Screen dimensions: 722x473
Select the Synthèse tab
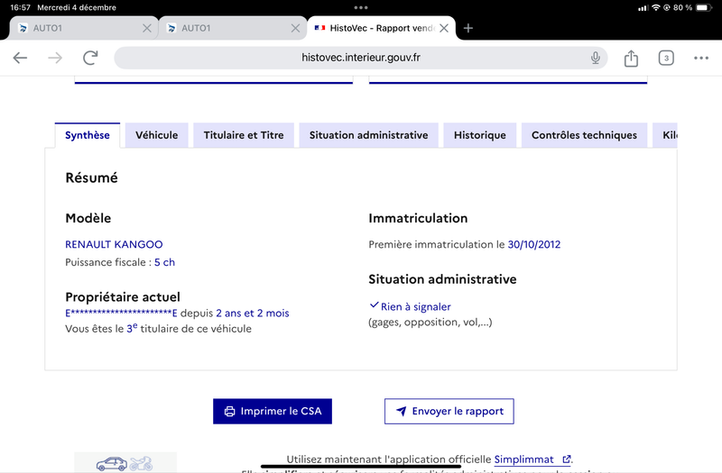pyautogui.click(x=88, y=135)
